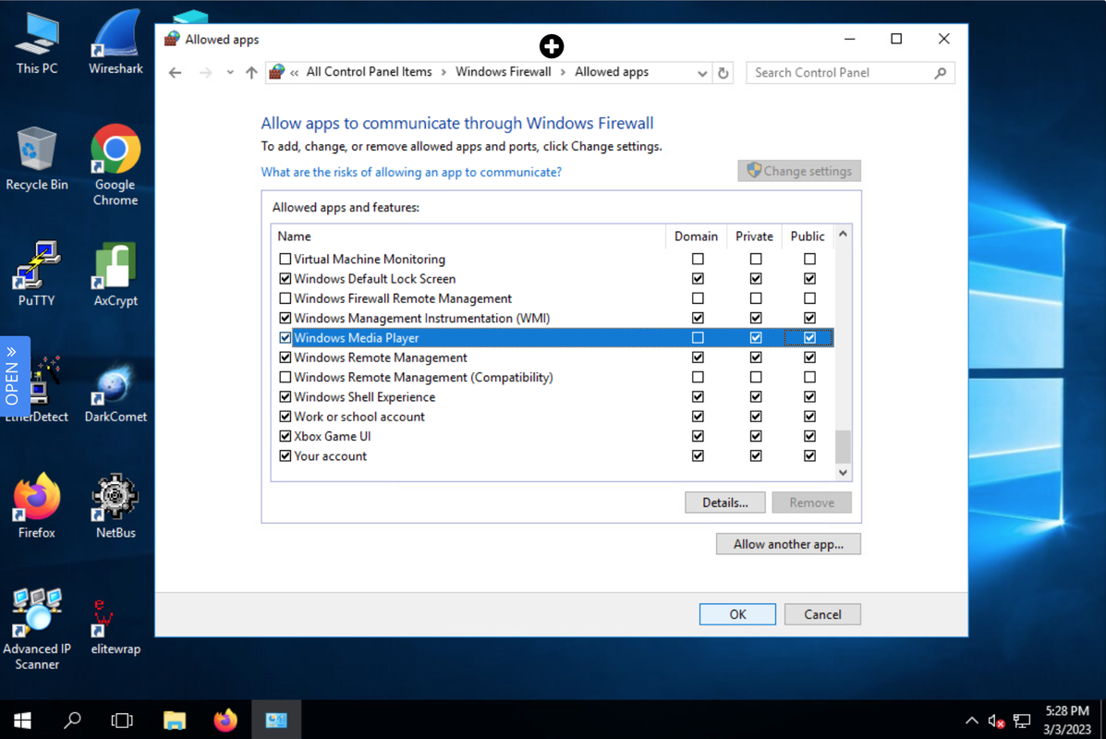The width and height of the screenshot is (1106, 739).
Task: Click Allow another app button
Action: (788, 544)
